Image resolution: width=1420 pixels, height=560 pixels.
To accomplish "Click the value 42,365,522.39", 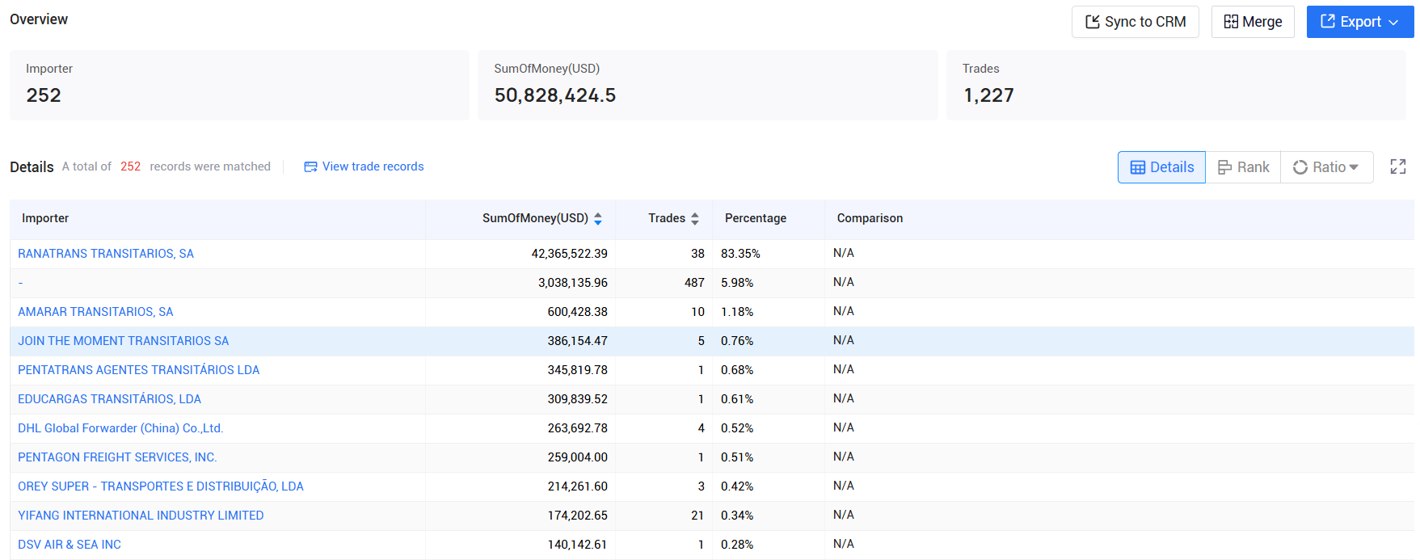I will click(x=569, y=254).
